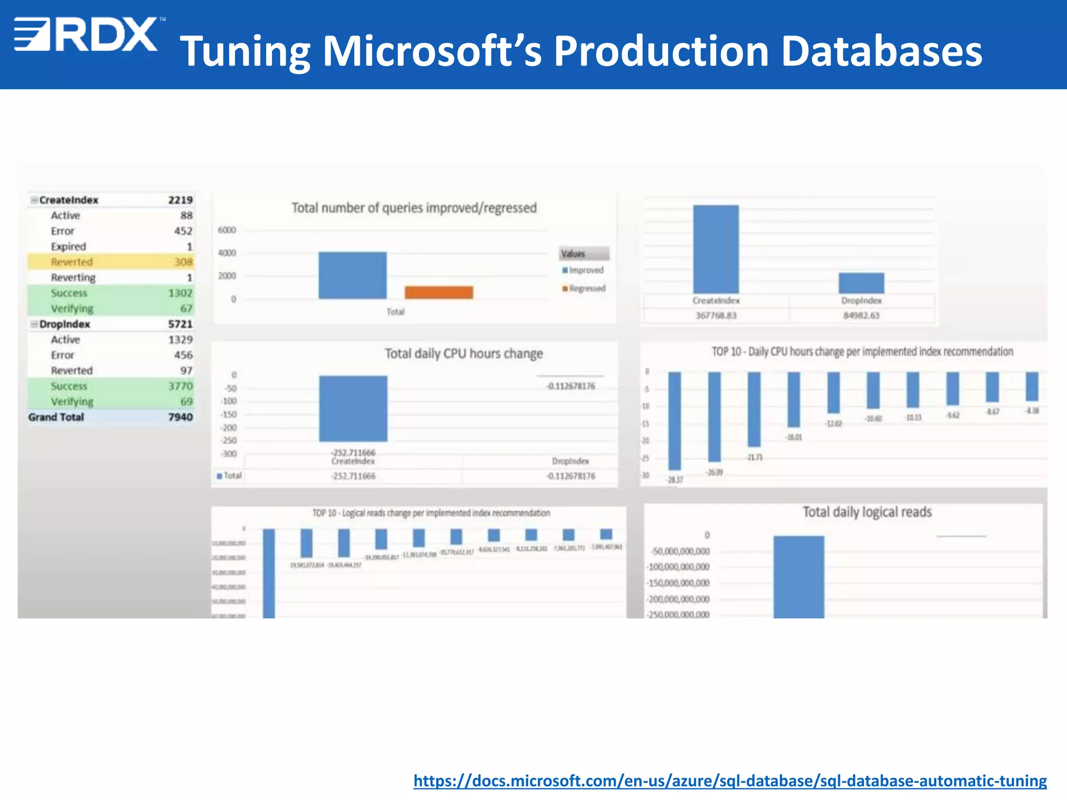The width and height of the screenshot is (1067, 800).
Task: Select the 84982.63 data table cell
Action: tap(862, 316)
